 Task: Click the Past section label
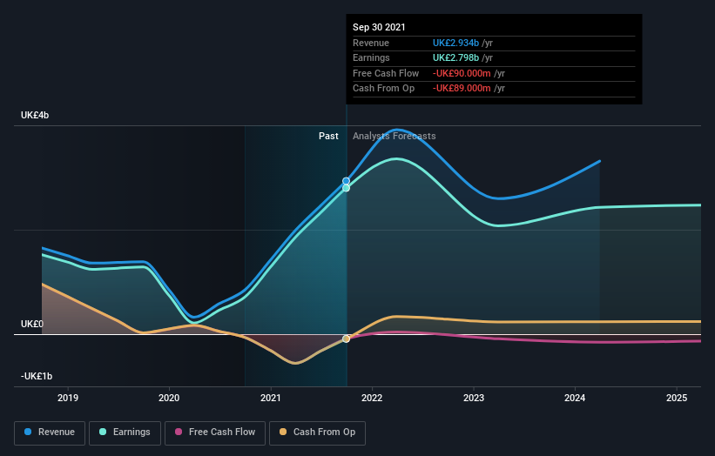click(328, 137)
